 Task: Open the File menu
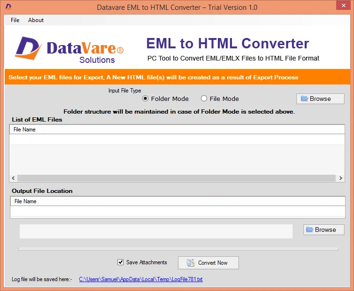[15, 20]
